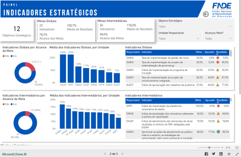Click Apurado header in Indicadores Intermediários table

(x=210, y=100)
